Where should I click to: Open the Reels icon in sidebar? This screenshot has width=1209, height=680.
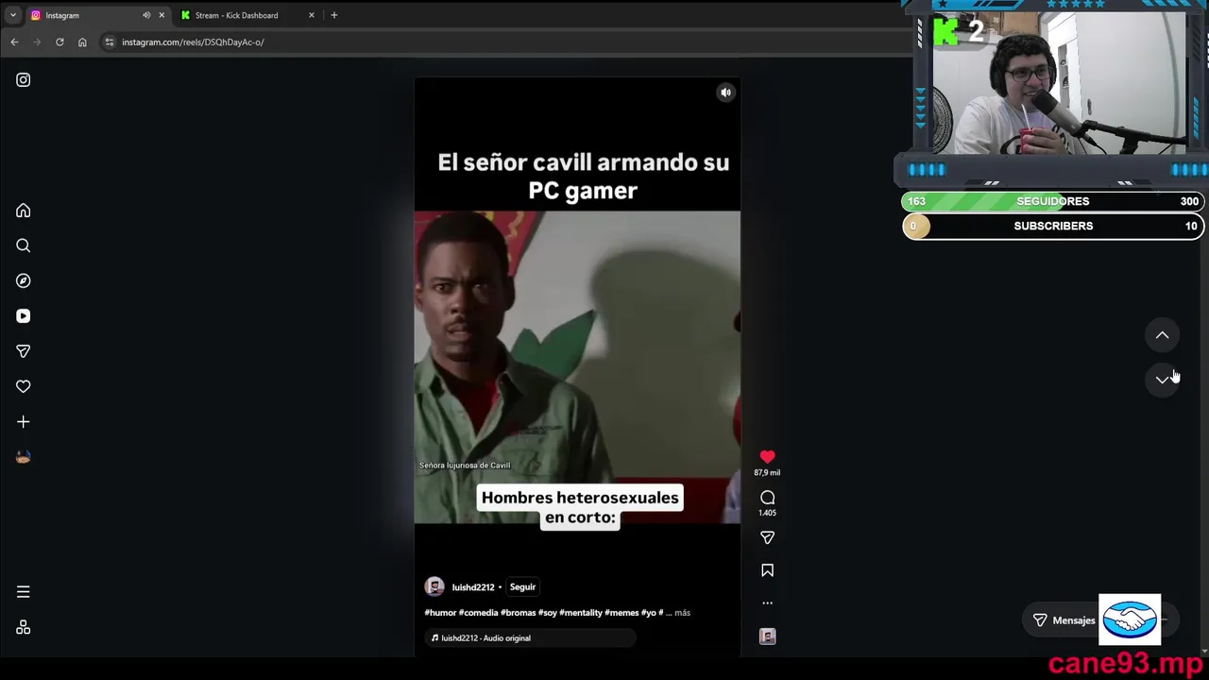point(23,316)
